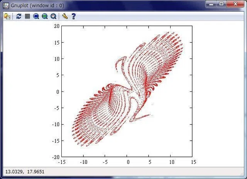
Task: Click the y-axis tick label 20
Action: [x=57, y=26]
